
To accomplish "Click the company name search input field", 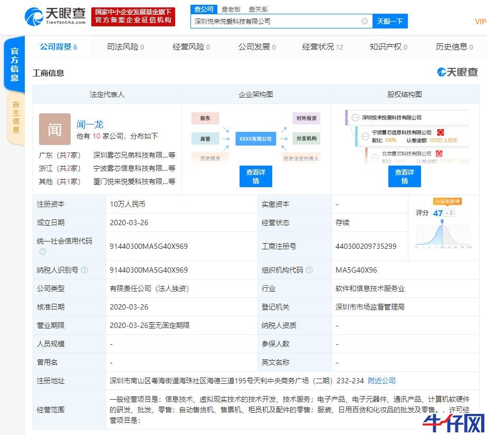I will (274, 21).
